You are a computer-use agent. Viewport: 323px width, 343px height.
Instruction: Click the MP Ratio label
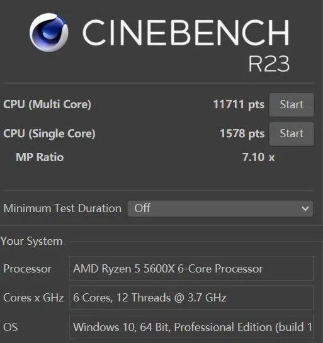[x=40, y=157]
